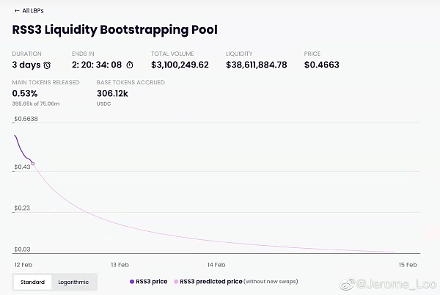The height and width of the screenshot is (295, 440).
Task: Click the 14 Feb x-axis date
Action: 216,265
